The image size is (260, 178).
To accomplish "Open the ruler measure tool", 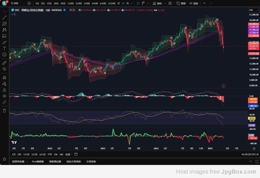I will tap(4, 63).
